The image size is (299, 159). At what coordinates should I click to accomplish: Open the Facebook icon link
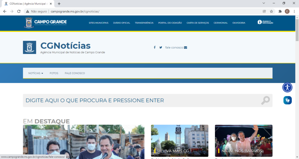coord(155,47)
